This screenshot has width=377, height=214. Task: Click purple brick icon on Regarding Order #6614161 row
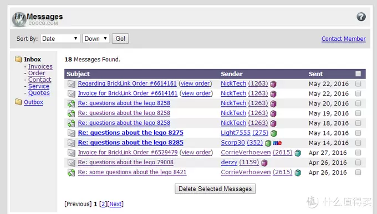273,84
